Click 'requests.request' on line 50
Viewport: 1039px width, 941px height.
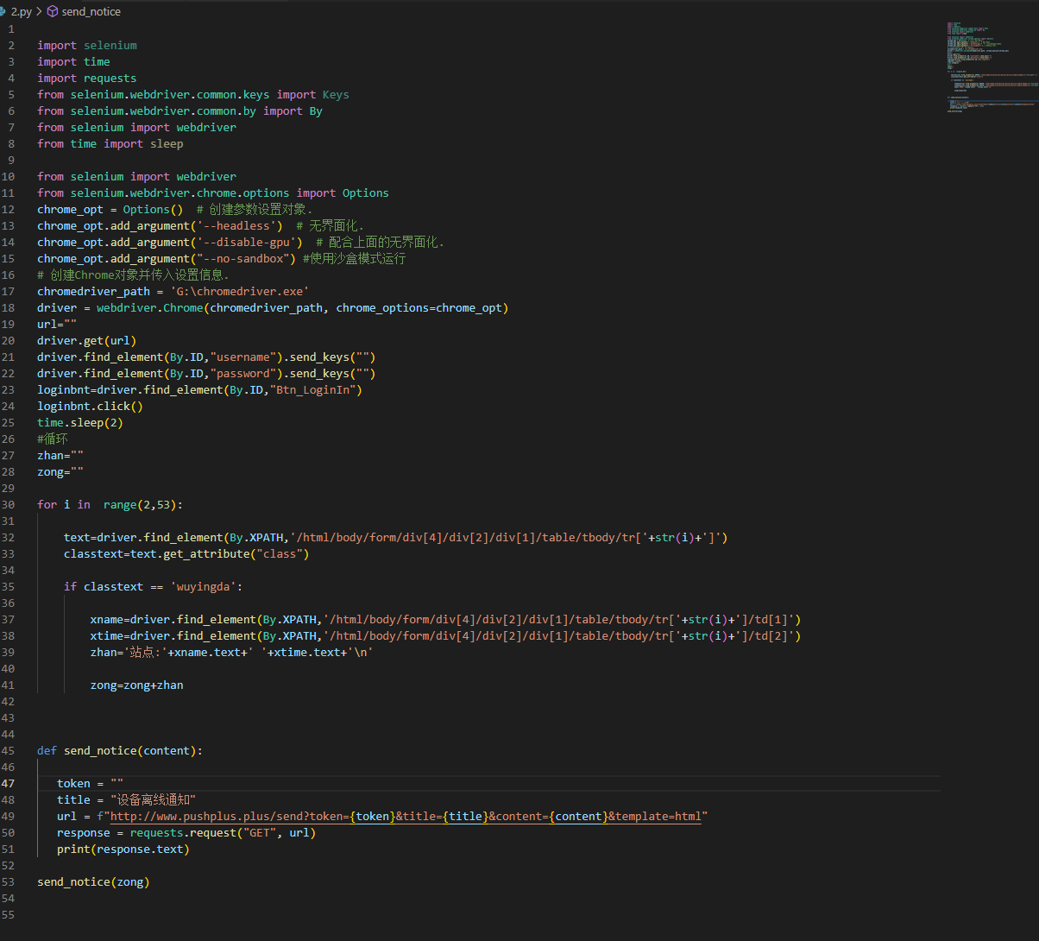click(x=183, y=832)
